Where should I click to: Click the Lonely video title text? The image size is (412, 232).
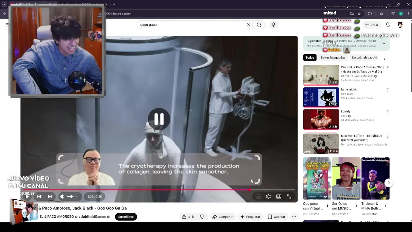click(x=346, y=111)
